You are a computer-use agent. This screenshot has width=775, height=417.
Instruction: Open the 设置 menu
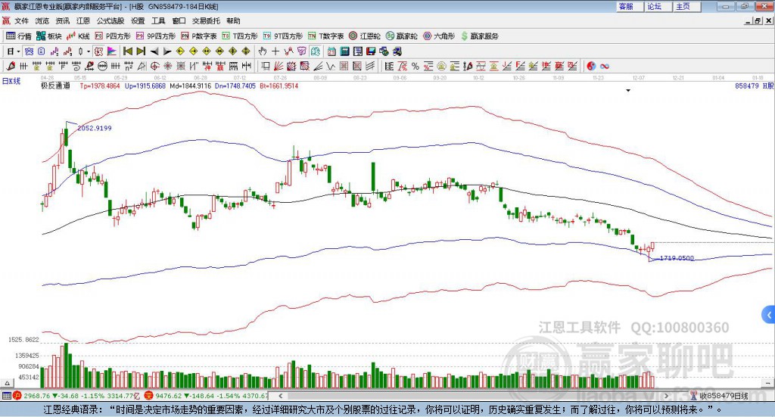tap(138, 20)
